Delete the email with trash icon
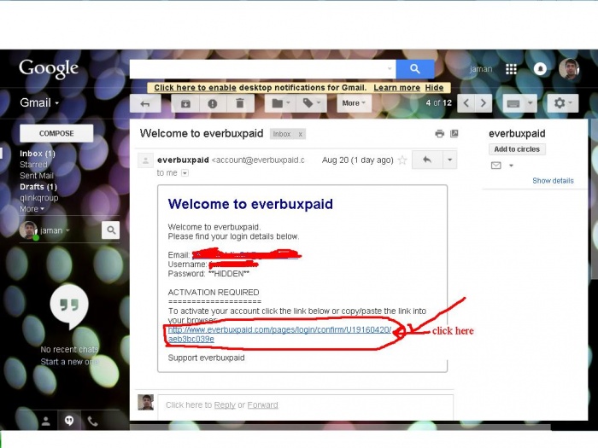 click(240, 103)
